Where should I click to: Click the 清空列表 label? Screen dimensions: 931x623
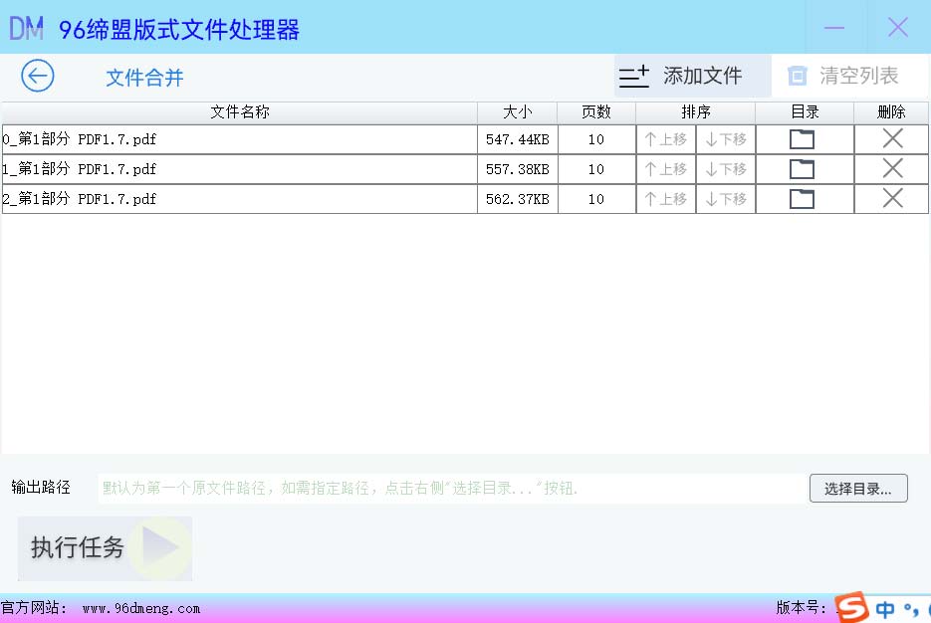click(x=859, y=76)
